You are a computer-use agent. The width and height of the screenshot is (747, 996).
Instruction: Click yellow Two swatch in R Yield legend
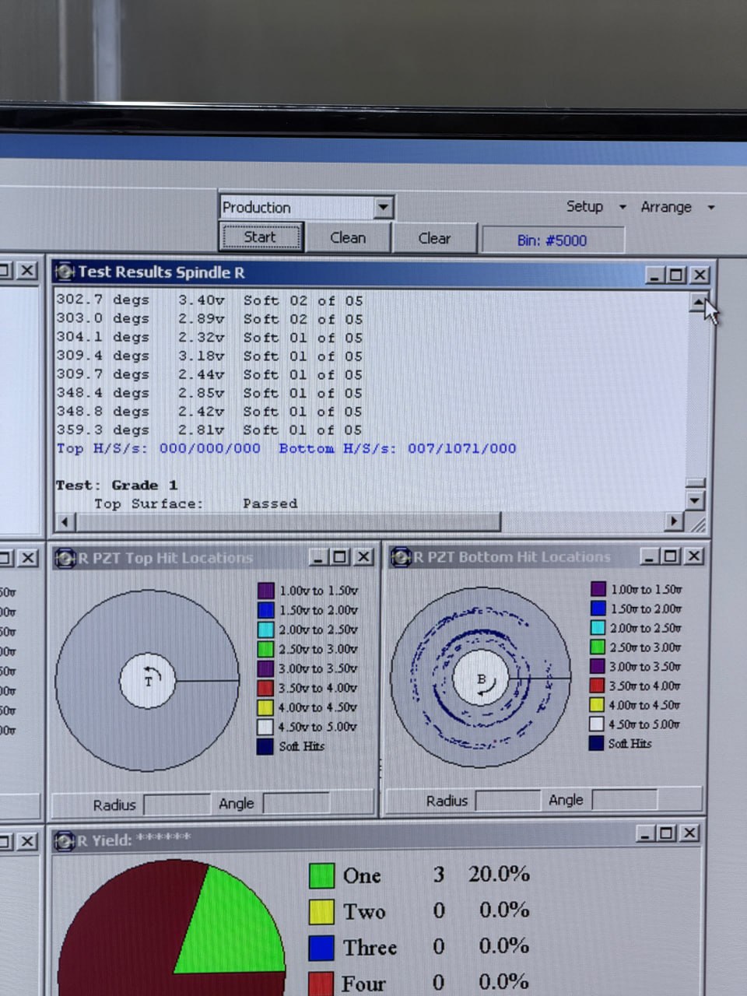click(x=322, y=911)
